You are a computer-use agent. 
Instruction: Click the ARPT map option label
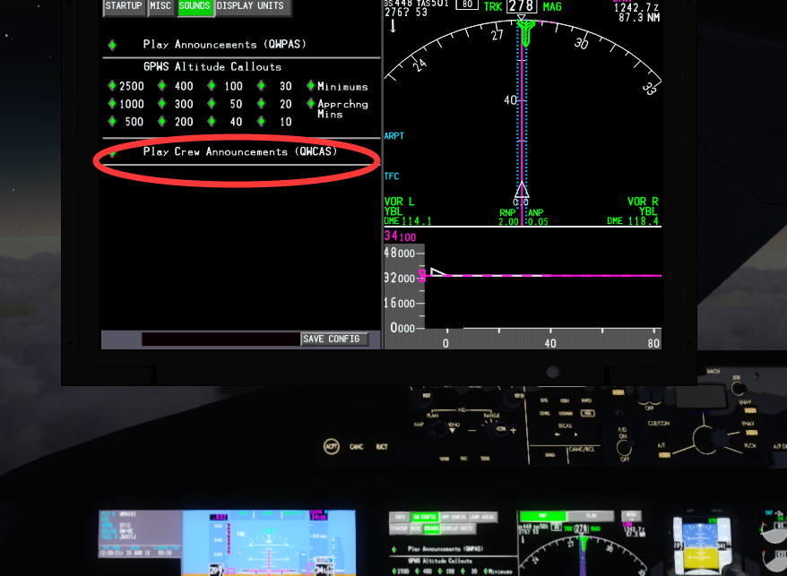coord(393,136)
